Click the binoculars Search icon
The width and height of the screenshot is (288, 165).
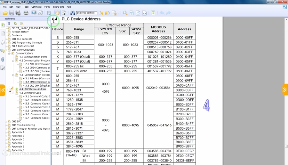[x=73, y=13]
